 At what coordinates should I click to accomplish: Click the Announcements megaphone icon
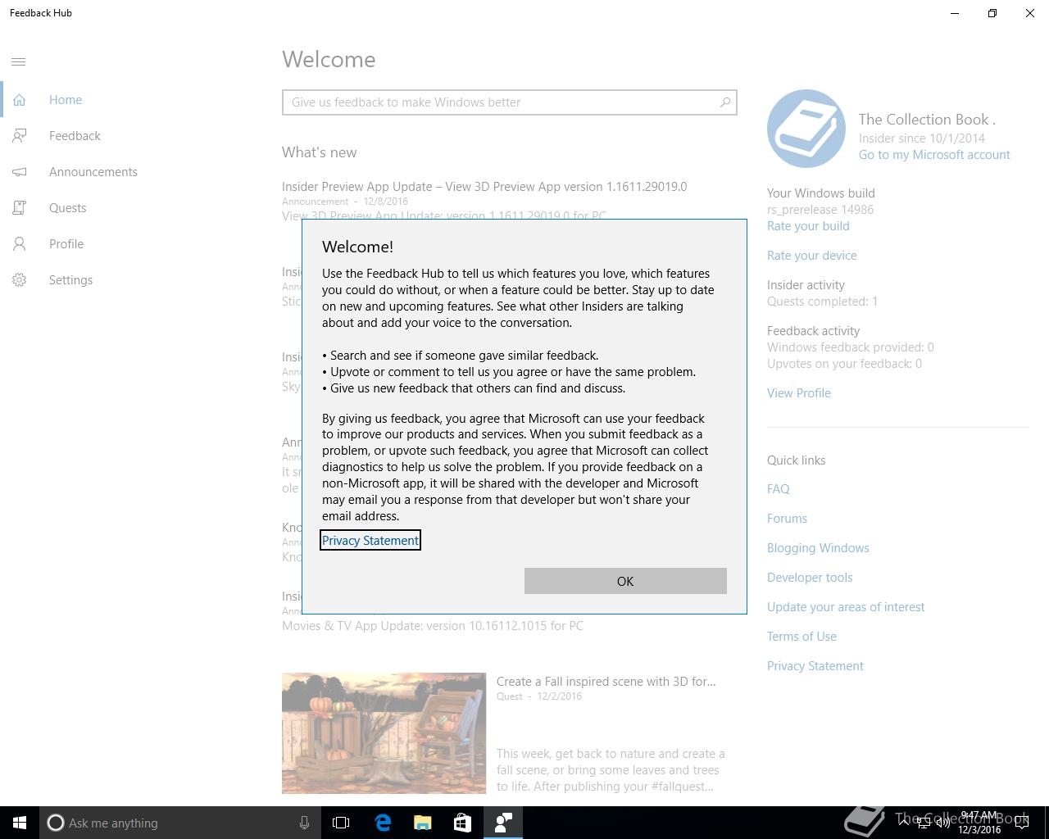(x=19, y=172)
